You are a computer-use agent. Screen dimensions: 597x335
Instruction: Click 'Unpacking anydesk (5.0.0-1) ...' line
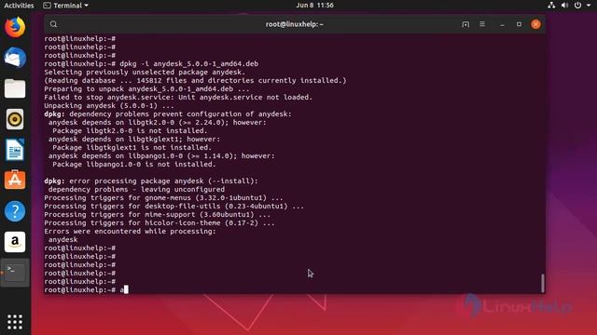(109, 105)
